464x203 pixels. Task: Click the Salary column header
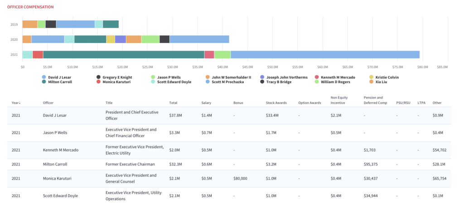206,103
